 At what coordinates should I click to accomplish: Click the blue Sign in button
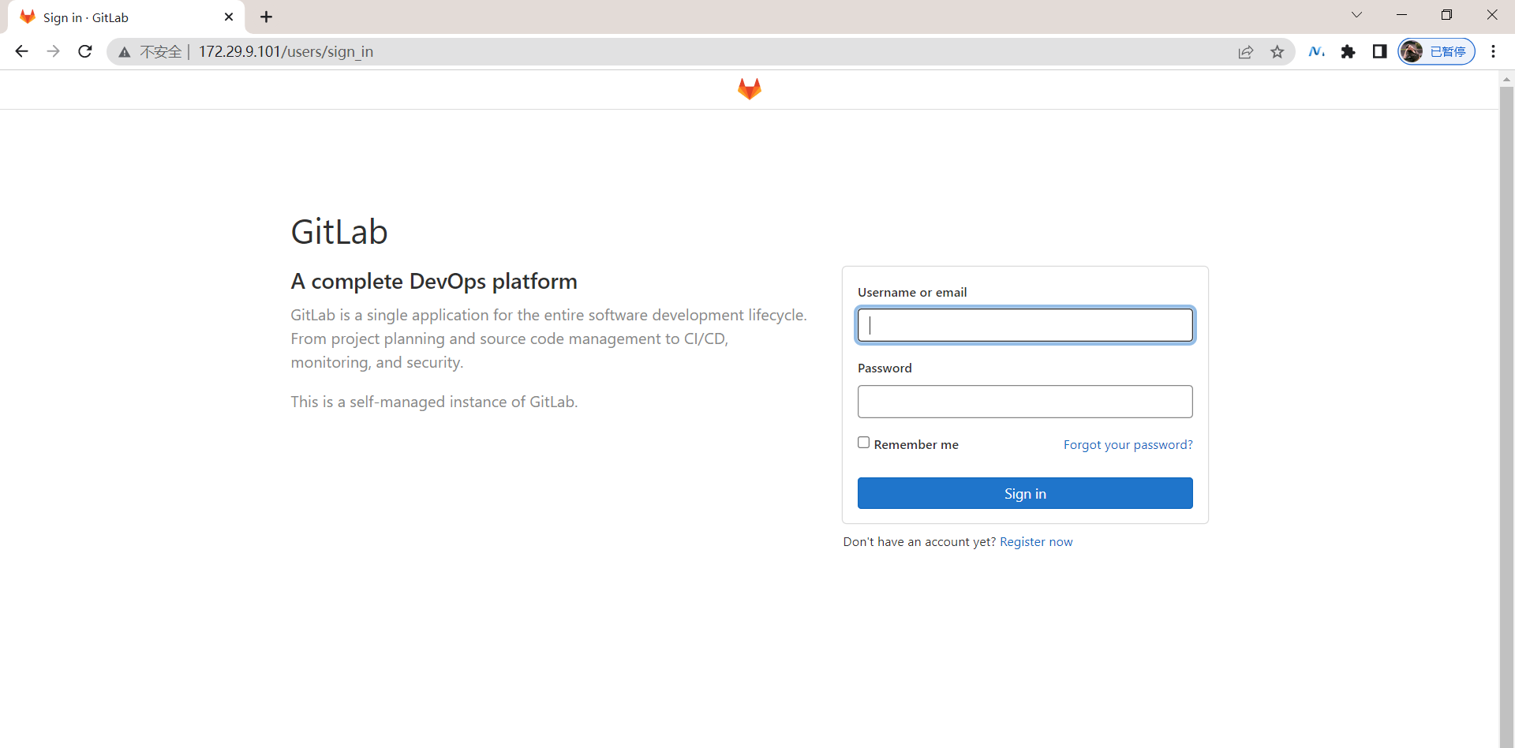[1025, 493]
